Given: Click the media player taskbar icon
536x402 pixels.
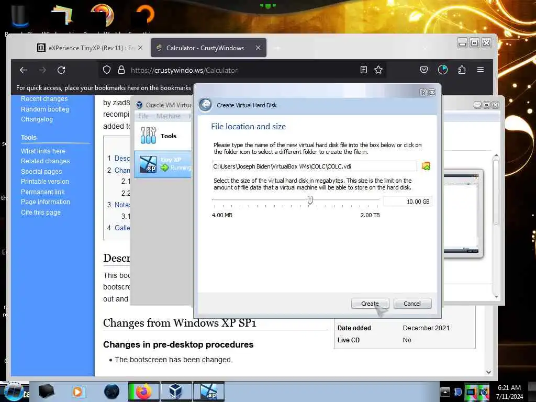Looking at the screenshot, I should 77,392.
